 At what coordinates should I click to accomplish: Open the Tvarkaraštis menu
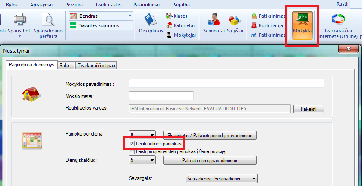point(108,4)
